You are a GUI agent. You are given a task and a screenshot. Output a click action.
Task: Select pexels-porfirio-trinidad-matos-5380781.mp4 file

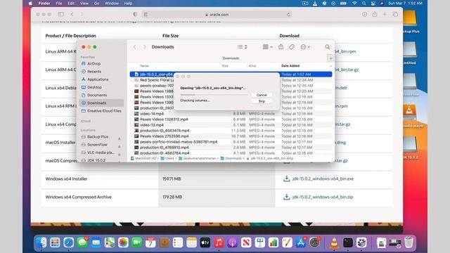coord(231,142)
